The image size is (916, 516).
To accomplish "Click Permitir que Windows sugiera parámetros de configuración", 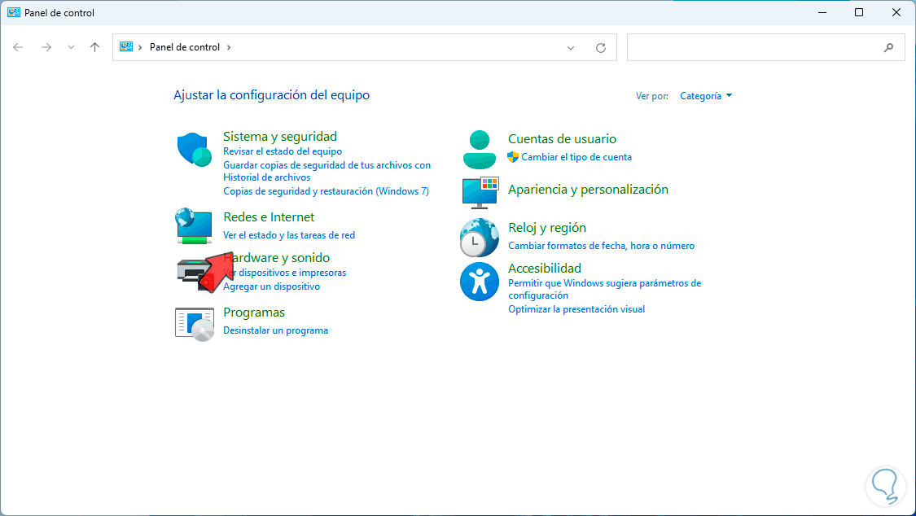I will coord(605,289).
